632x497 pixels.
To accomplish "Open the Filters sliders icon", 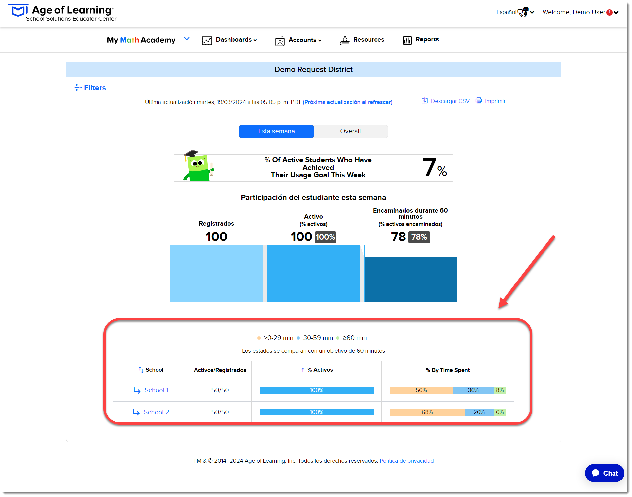I will coord(78,87).
